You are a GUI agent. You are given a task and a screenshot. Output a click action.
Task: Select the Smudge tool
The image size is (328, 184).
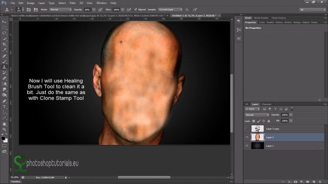4,89
